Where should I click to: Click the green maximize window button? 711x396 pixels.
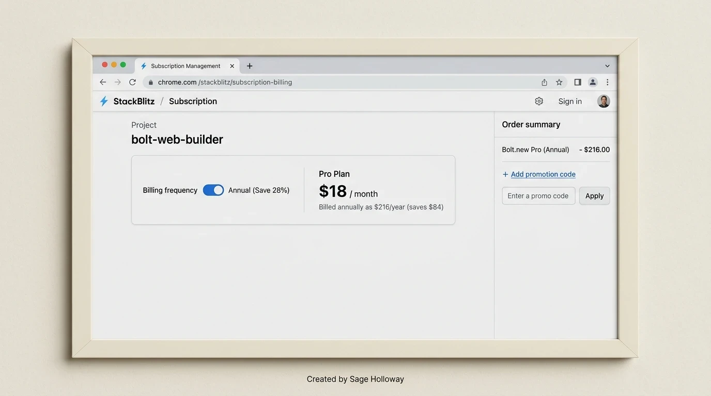click(123, 64)
